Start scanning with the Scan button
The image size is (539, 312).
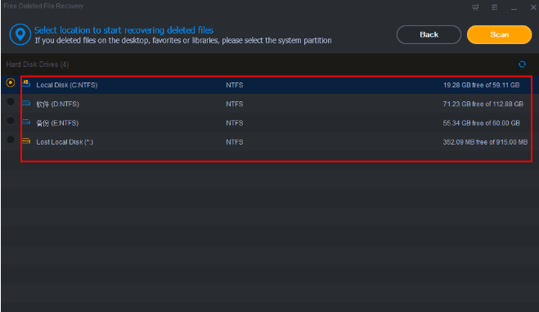(499, 34)
